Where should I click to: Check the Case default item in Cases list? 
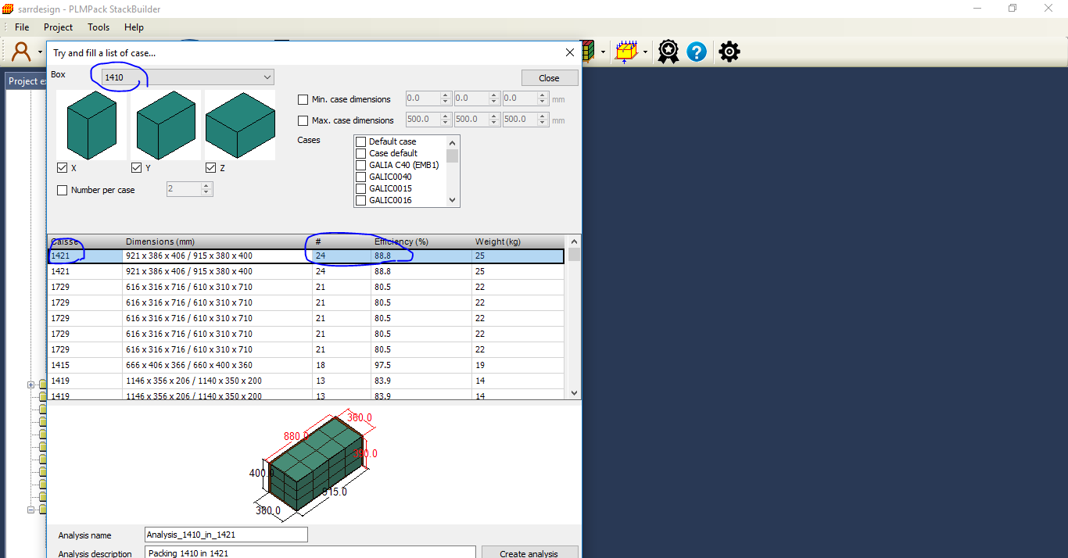pyautogui.click(x=361, y=153)
